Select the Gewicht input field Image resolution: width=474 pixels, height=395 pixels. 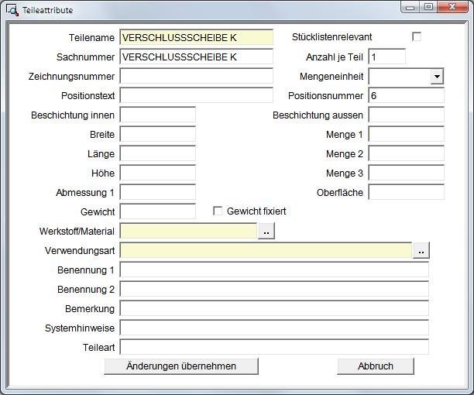pyautogui.click(x=158, y=211)
